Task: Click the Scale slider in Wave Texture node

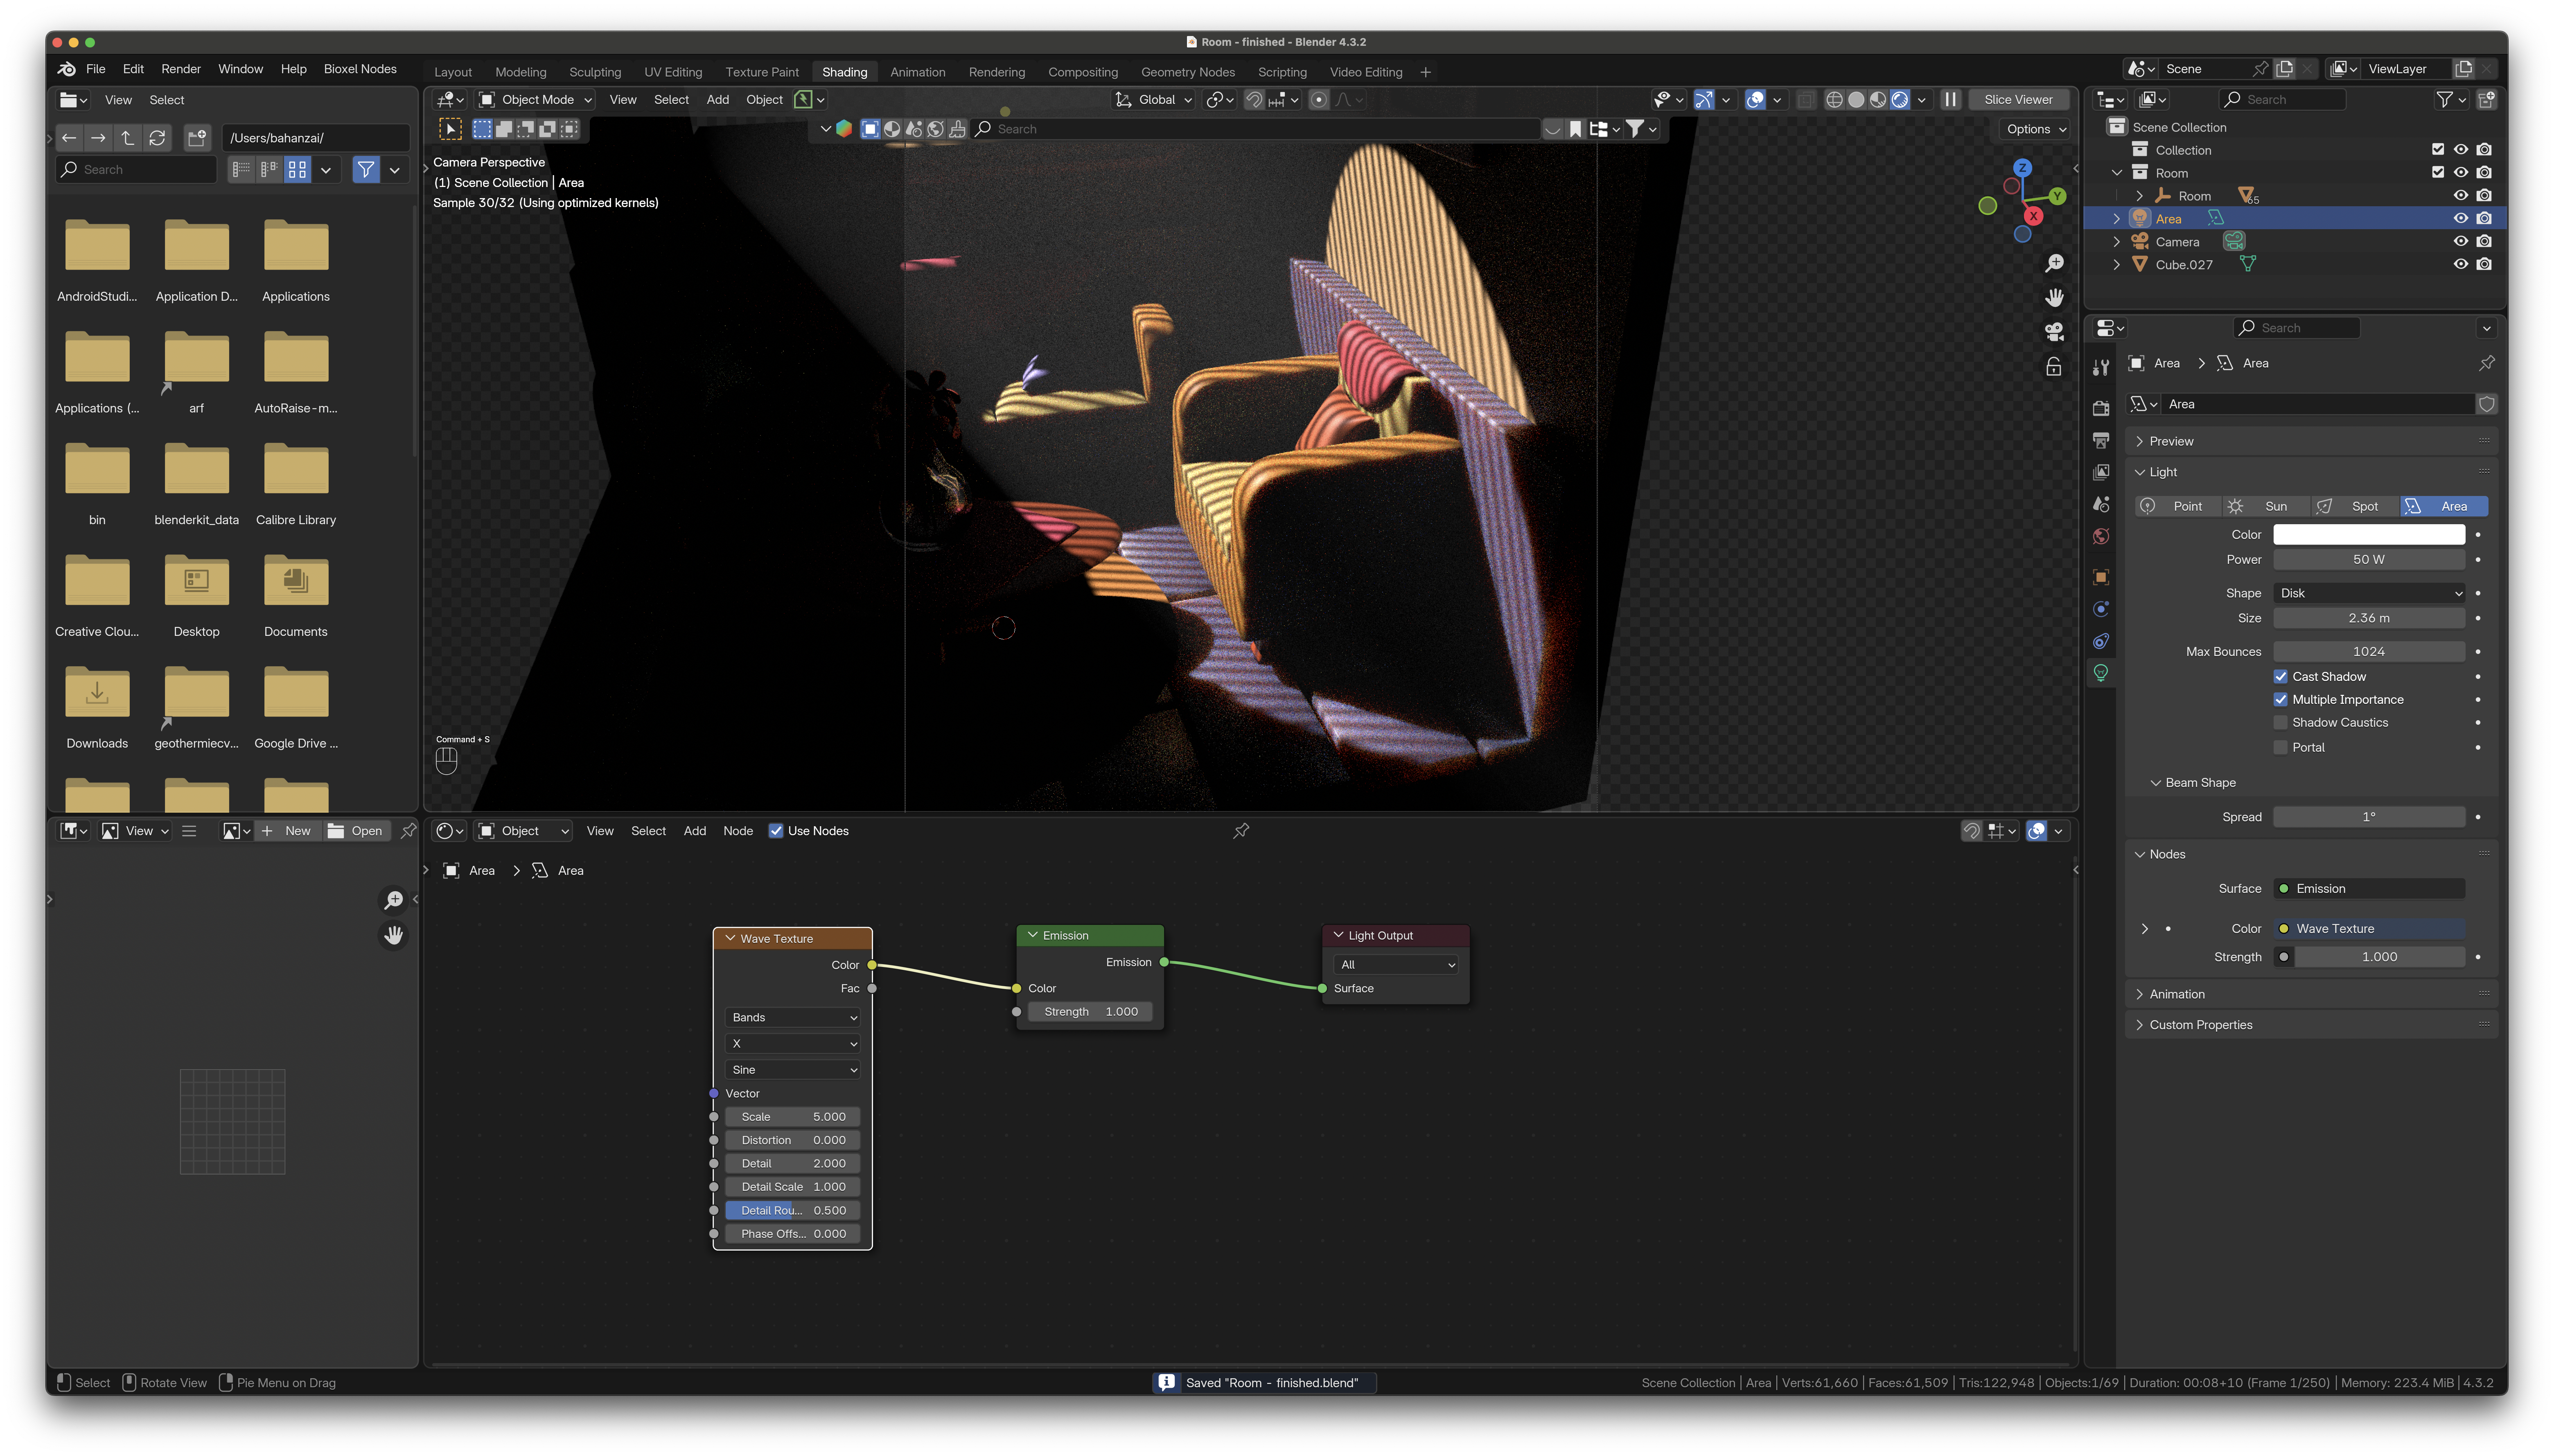Action: (793, 1117)
